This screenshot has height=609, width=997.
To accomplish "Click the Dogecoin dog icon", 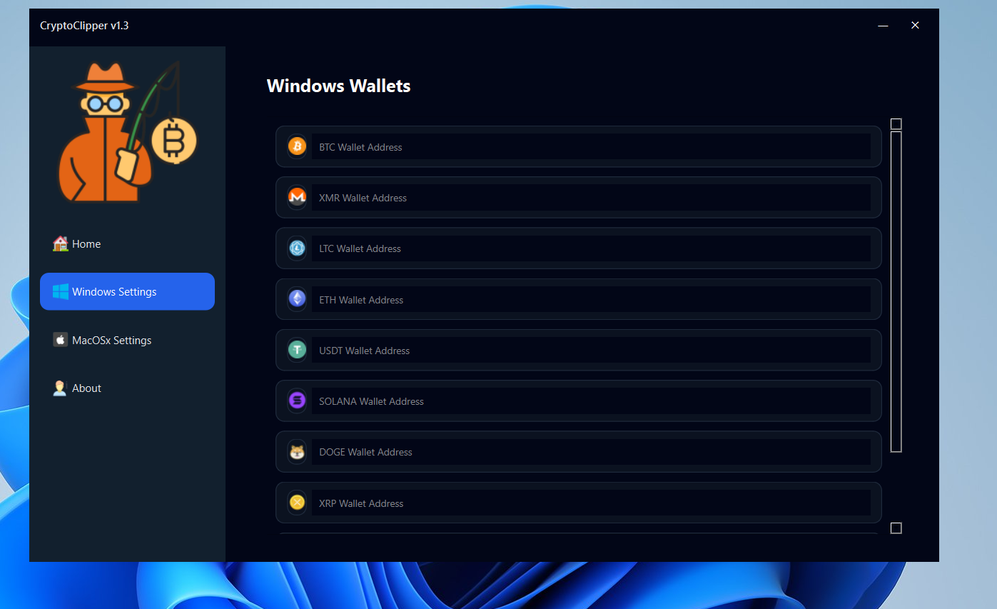I will click(297, 451).
